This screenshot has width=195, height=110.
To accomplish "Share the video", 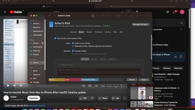I will (103, 98).
